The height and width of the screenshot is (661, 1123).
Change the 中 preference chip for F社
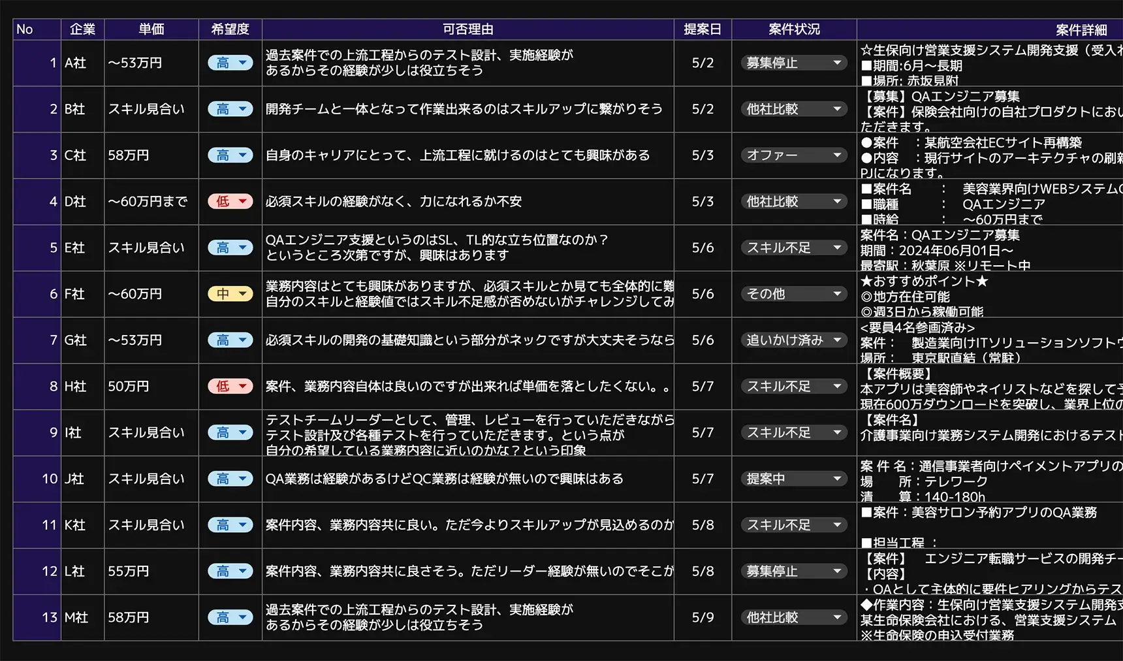point(230,294)
